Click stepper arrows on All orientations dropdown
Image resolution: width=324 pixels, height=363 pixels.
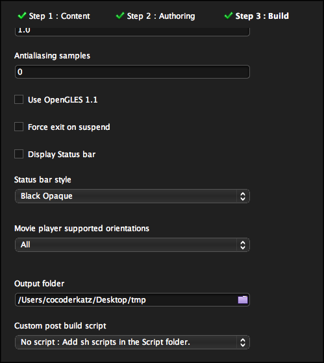pos(243,245)
